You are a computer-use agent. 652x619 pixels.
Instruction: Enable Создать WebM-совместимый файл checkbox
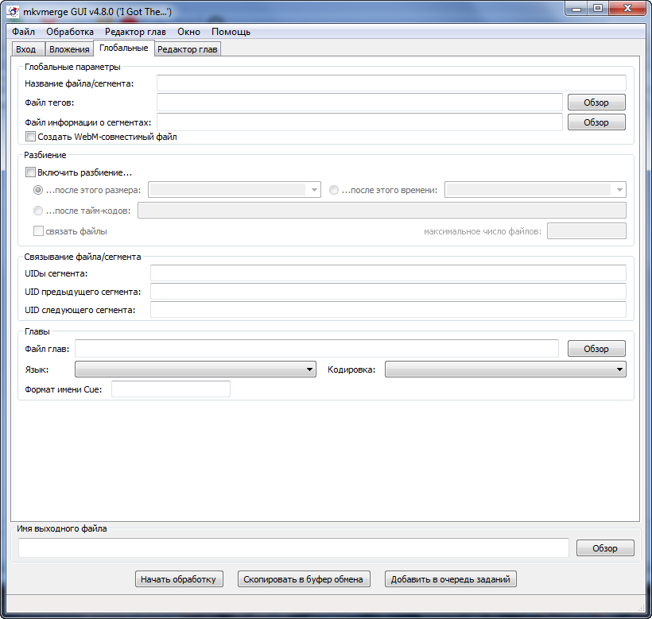[x=30, y=136]
